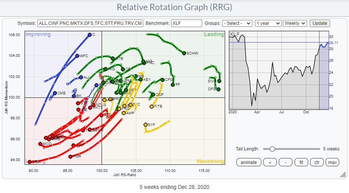This screenshot has width=349, height=193.
Task: Click the resize grip at panel corner
Action: tap(343, 175)
